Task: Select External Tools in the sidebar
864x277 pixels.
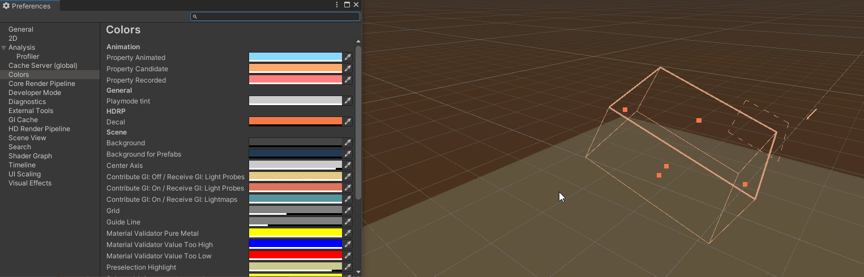Action: click(31, 111)
